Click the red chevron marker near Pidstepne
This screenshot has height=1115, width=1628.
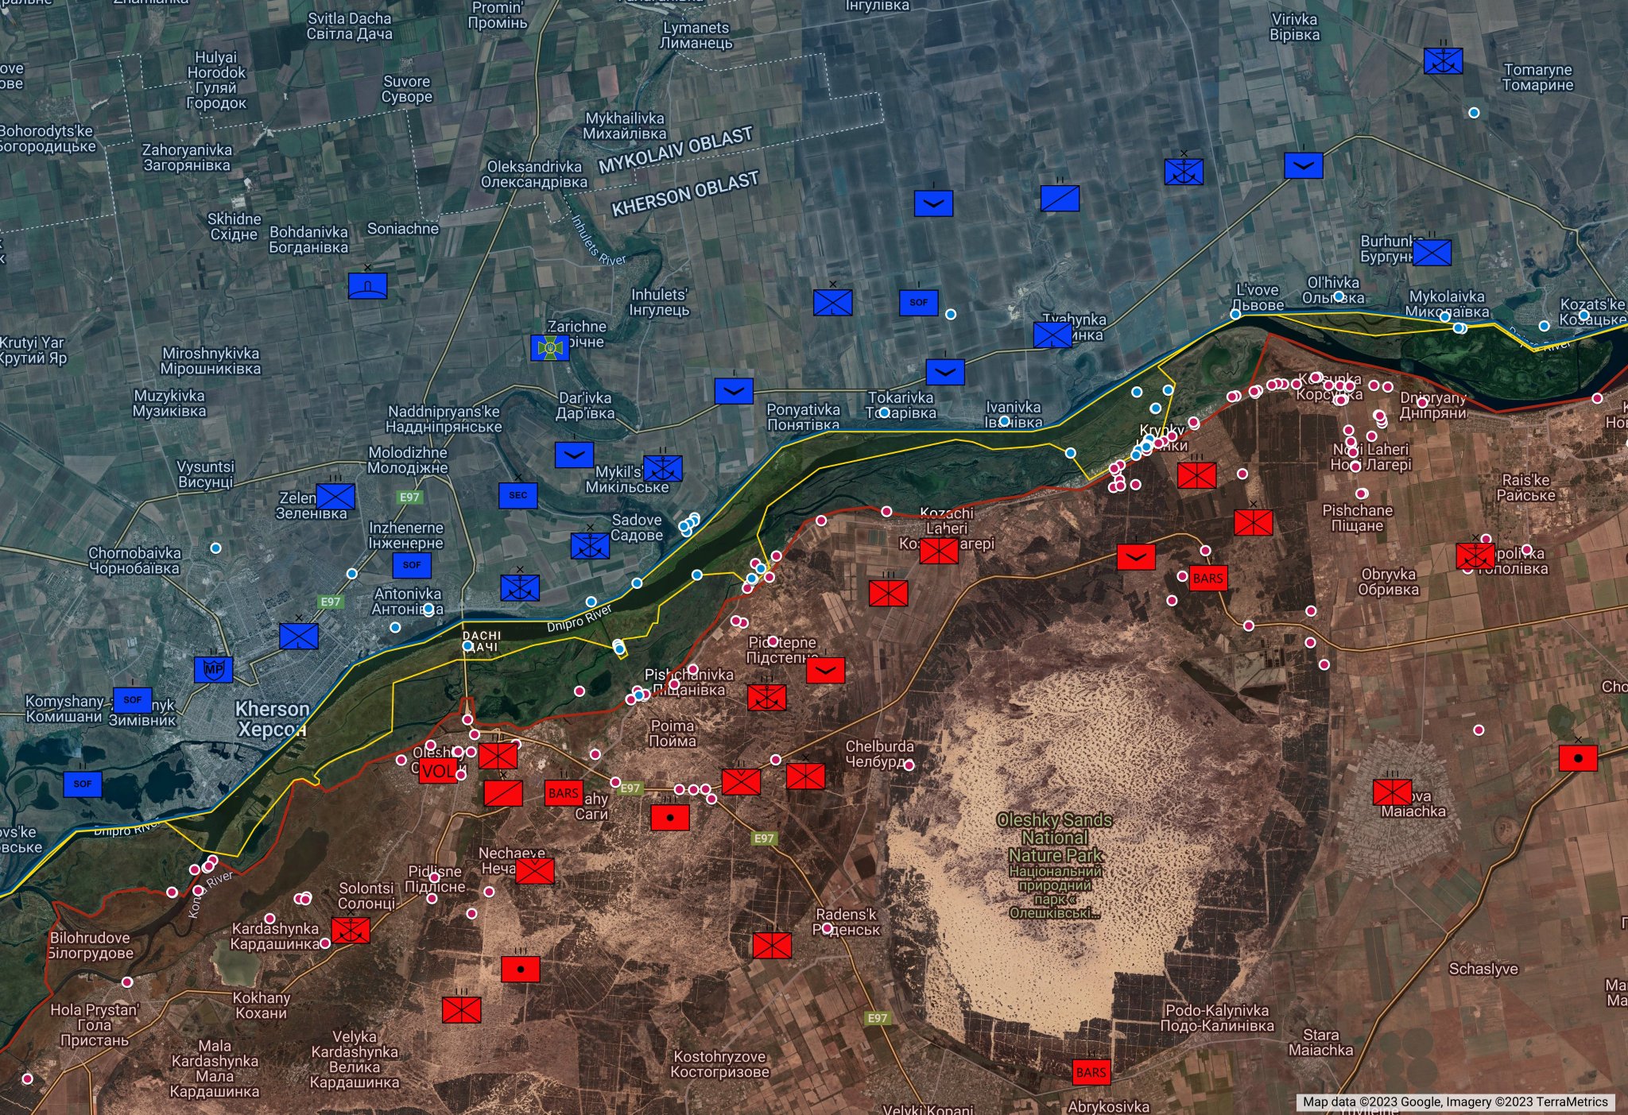[x=825, y=670]
